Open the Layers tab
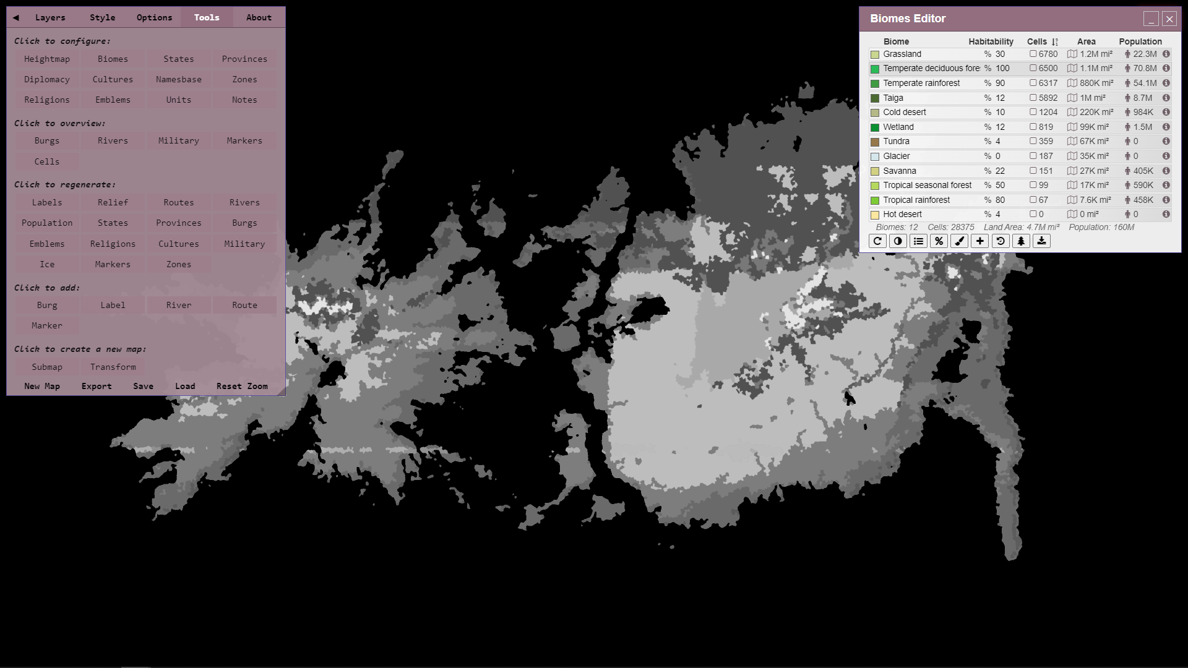1188x668 pixels. tap(50, 17)
